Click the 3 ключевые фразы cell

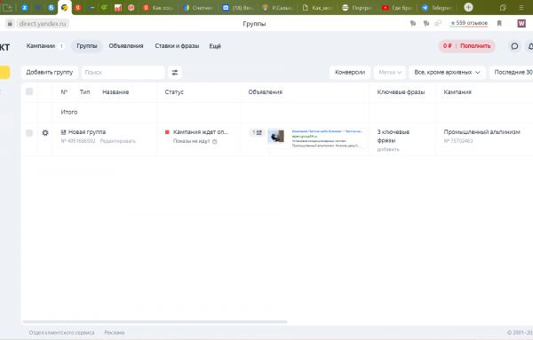click(x=394, y=136)
